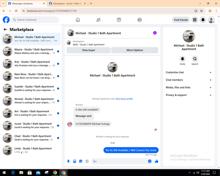The image size is (220, 176).
Task: Open the notifications bell in header
Action: (203, 20)
